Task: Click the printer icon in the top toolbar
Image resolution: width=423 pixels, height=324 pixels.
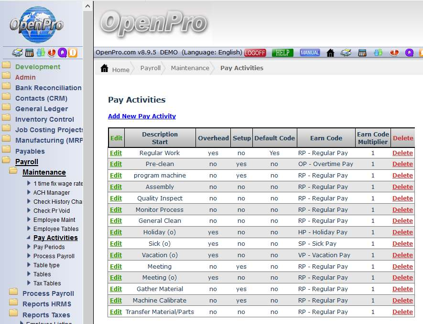Action: click(x=346, y=52)
